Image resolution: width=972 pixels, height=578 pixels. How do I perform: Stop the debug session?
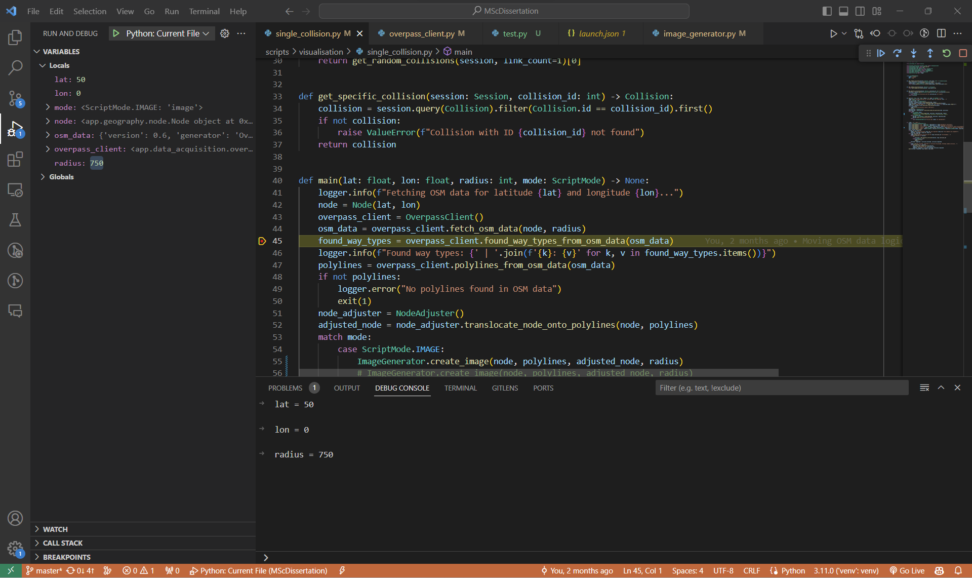[963, 53]
